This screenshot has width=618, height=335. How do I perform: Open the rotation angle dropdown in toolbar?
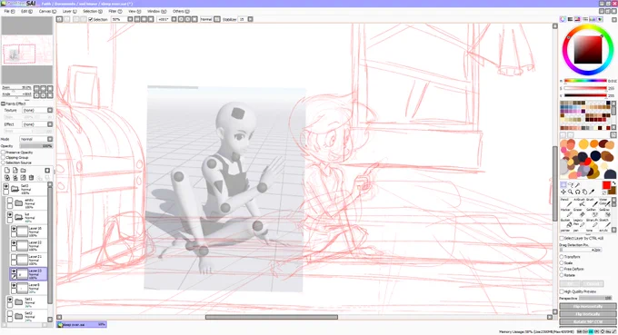click(x=174, y=19)
